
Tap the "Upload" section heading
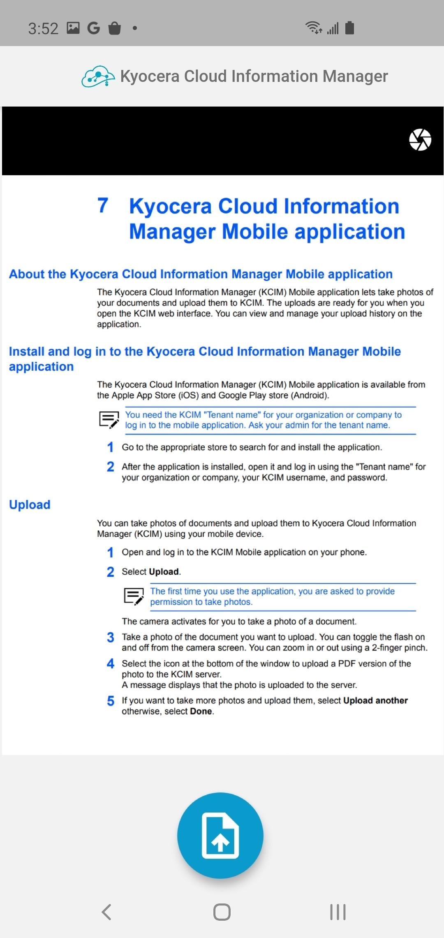pos(30,504)
